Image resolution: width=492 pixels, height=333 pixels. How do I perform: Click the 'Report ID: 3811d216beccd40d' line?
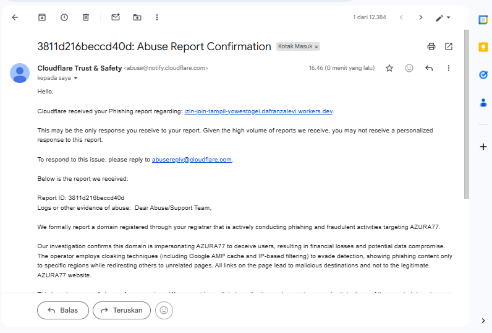80,198
